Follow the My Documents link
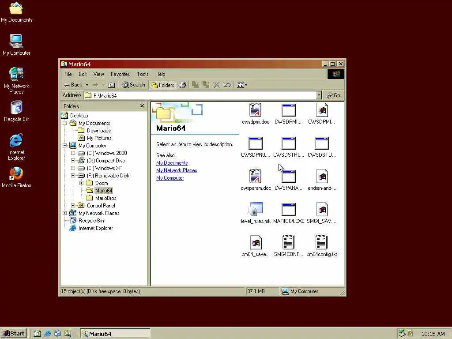The width and height of the screenshot is (452, 339). coord(172,163)
